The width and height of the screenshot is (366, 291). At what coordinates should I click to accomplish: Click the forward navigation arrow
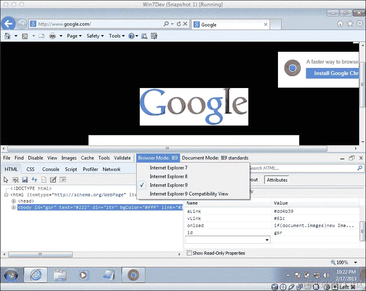click(x=22, y=24)
